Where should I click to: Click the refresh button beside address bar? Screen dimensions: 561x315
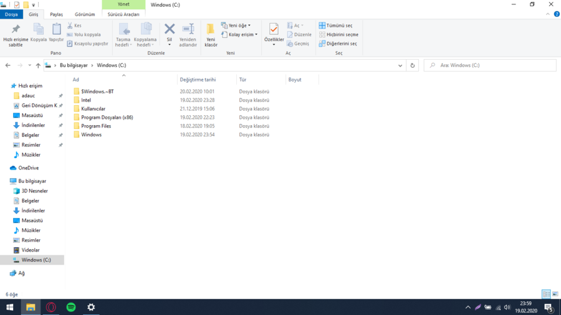pos(412,65)
